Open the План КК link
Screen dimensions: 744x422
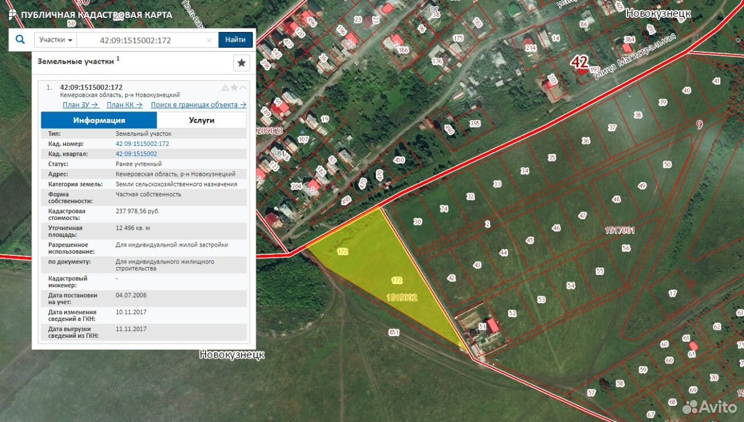click(125, 105)
